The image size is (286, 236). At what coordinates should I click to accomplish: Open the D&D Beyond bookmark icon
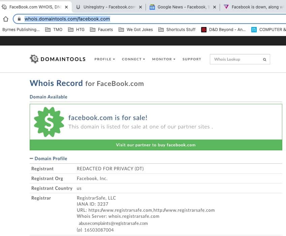pyautogui.click(x=203, y=30)
